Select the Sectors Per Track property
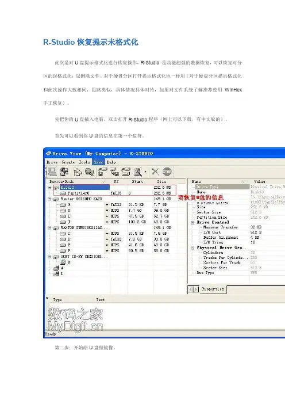 pos(222,262)
